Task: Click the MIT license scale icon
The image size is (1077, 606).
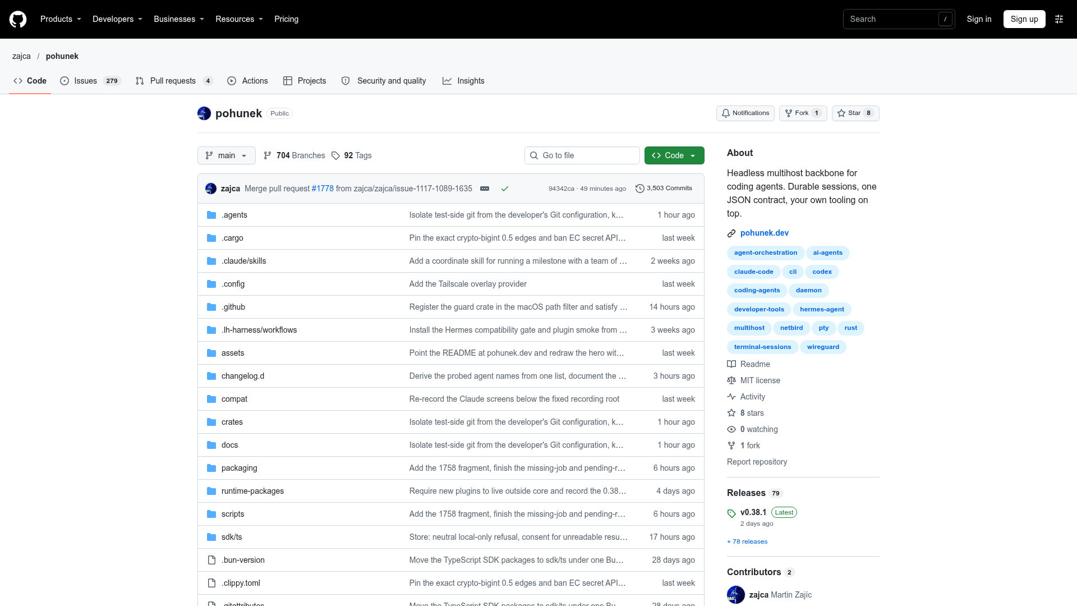Action: (x=731, y=380)
